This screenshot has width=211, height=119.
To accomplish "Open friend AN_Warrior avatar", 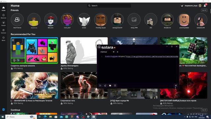I will [167, 20].
